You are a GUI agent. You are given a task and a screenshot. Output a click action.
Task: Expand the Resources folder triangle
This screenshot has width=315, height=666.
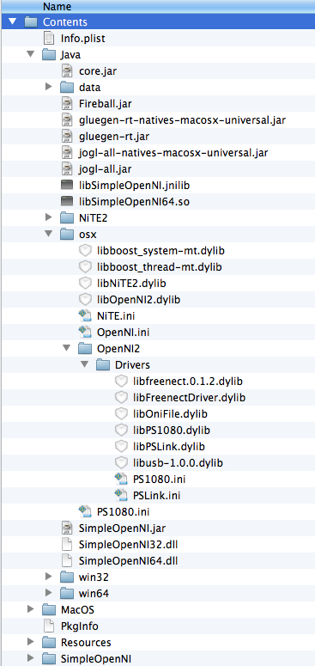[x=30, y=642]
